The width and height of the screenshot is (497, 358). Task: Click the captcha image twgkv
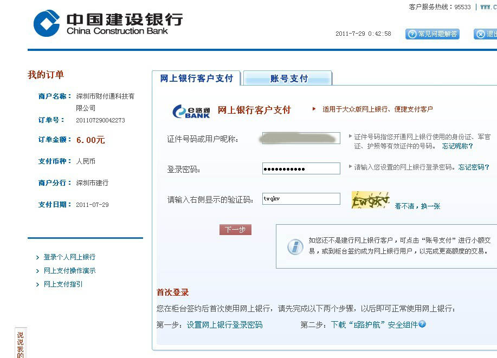coord(370,200)
